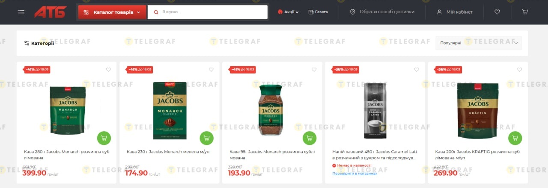The width and height of the screenshot is (548, 188).
Task: Open the hamburger menu icon
Action: (x=21, y=12)
